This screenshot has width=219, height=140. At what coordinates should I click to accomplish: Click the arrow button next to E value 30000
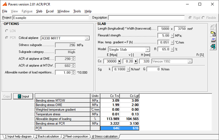point(118,61)
